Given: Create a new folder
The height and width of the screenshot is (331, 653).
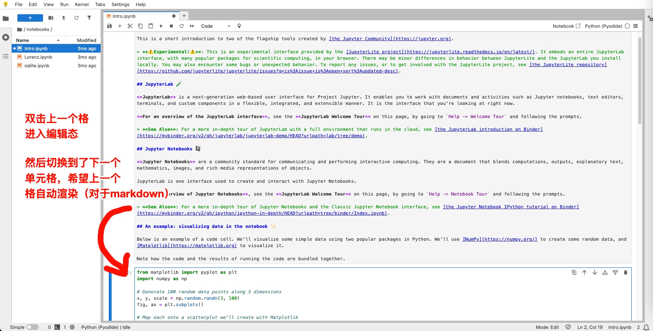Looking at the screenshot, I should pyautogui.click(x=51, y=18).
